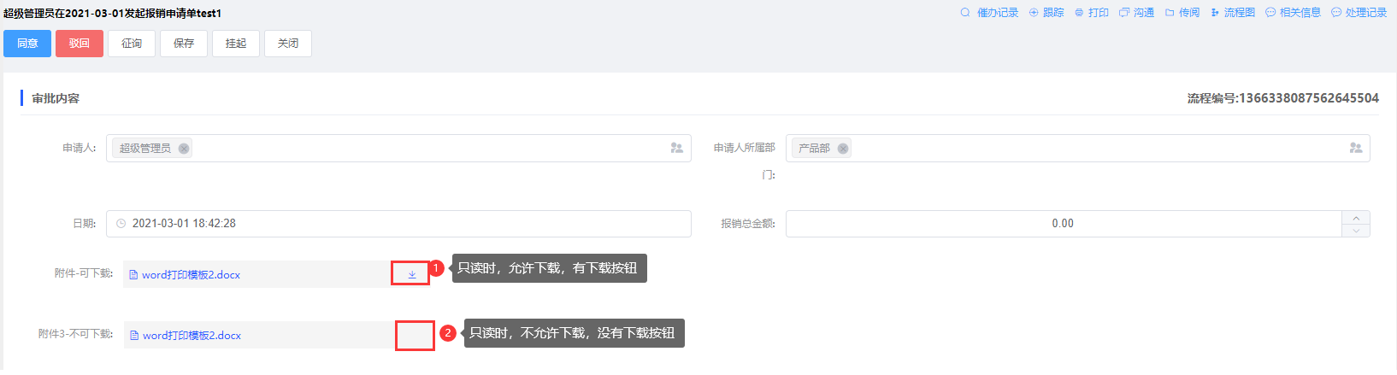1397x375 pixels.
Task: Click the 日期 field showing 2021-03-01 18:42:28
Action: click(x=398, y=224)
